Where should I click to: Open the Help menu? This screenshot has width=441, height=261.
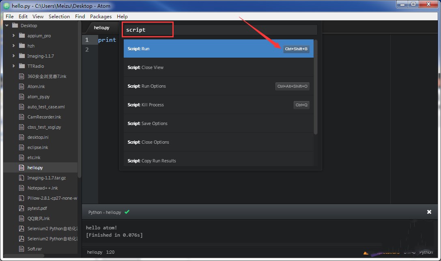122,16
